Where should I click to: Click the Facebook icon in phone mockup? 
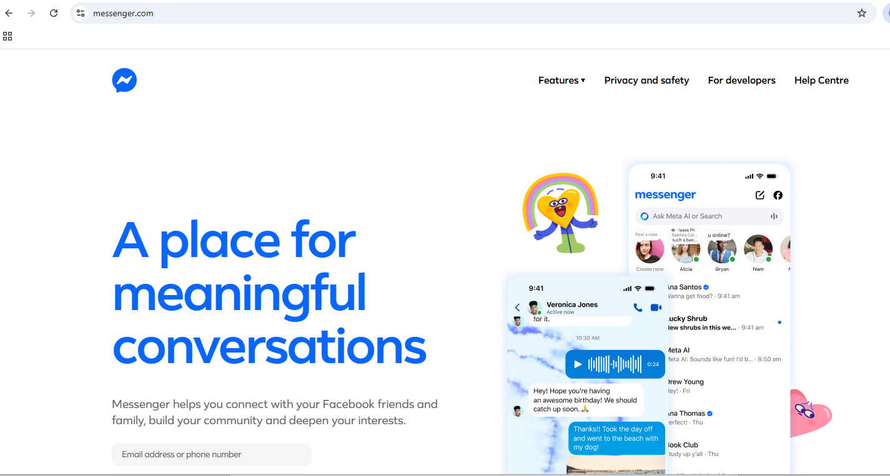778,195
